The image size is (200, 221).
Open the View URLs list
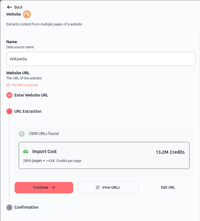pos(108,188)
